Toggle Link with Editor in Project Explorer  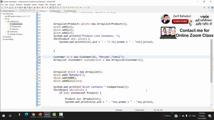(x=23, y=11)
